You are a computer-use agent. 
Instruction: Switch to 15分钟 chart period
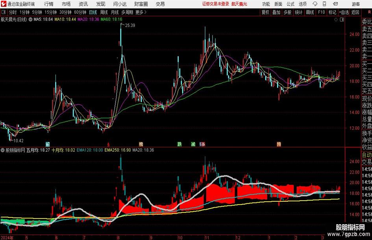(x=50, y=12)
